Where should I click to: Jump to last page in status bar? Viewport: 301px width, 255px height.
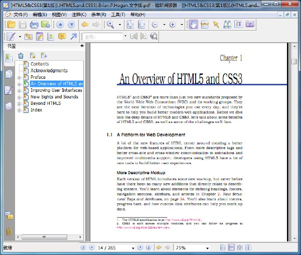[148, 247]
